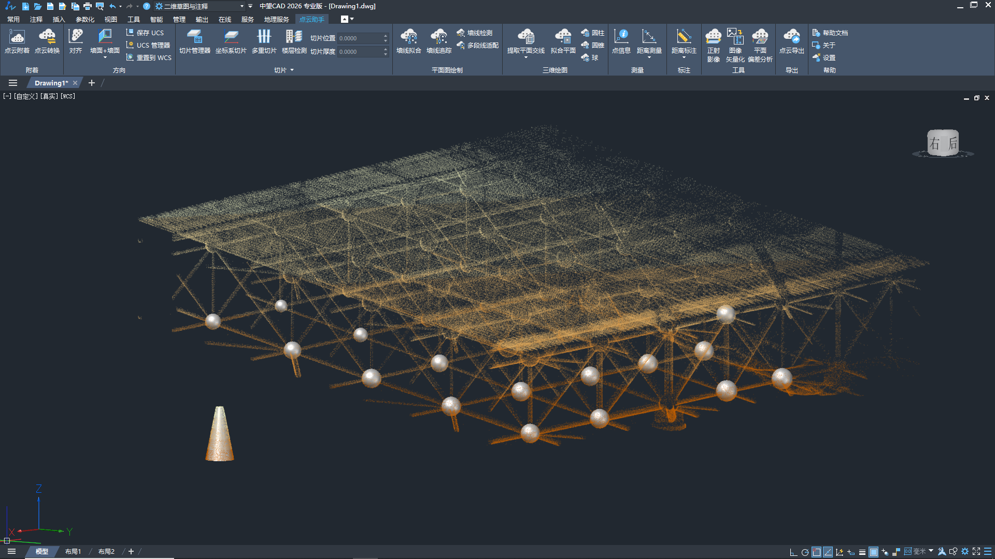
Task: Click the 设置 settings button in ribbon
Action: click(824, 58)
